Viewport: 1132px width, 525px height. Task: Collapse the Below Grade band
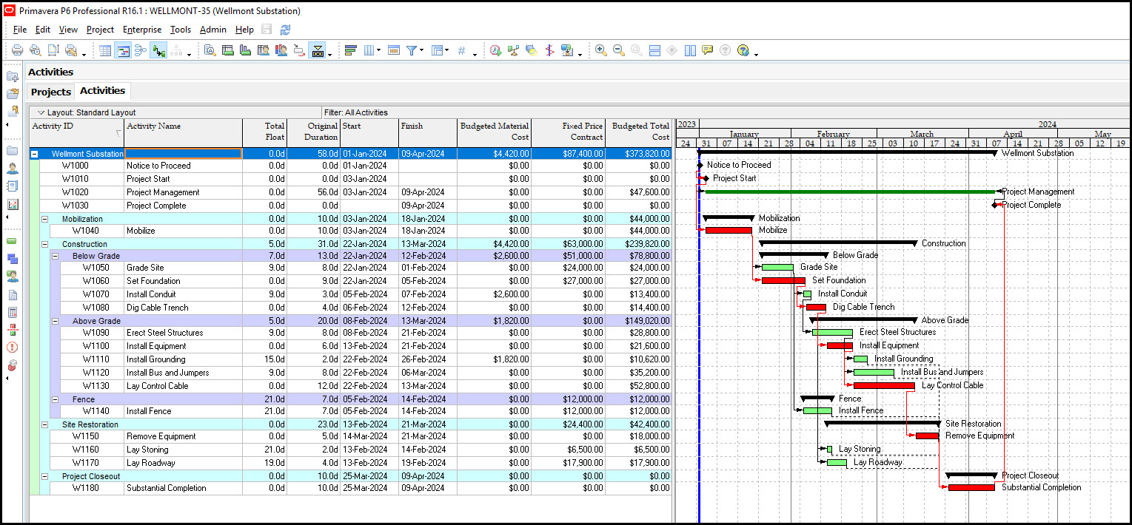(x=55, y=256)
